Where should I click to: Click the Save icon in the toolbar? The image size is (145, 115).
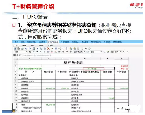[15, 49]
